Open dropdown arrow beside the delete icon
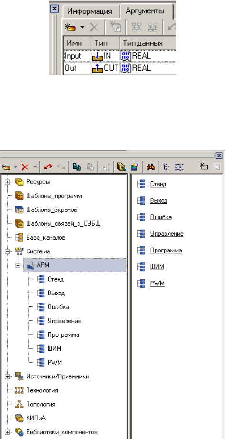This screenshot has width=225, height=439. point(34,167)
